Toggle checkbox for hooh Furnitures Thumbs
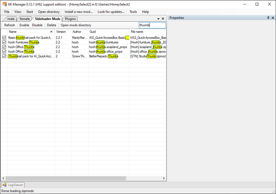The width and height of the screenshot is (276, 194). tap(4, 42)
